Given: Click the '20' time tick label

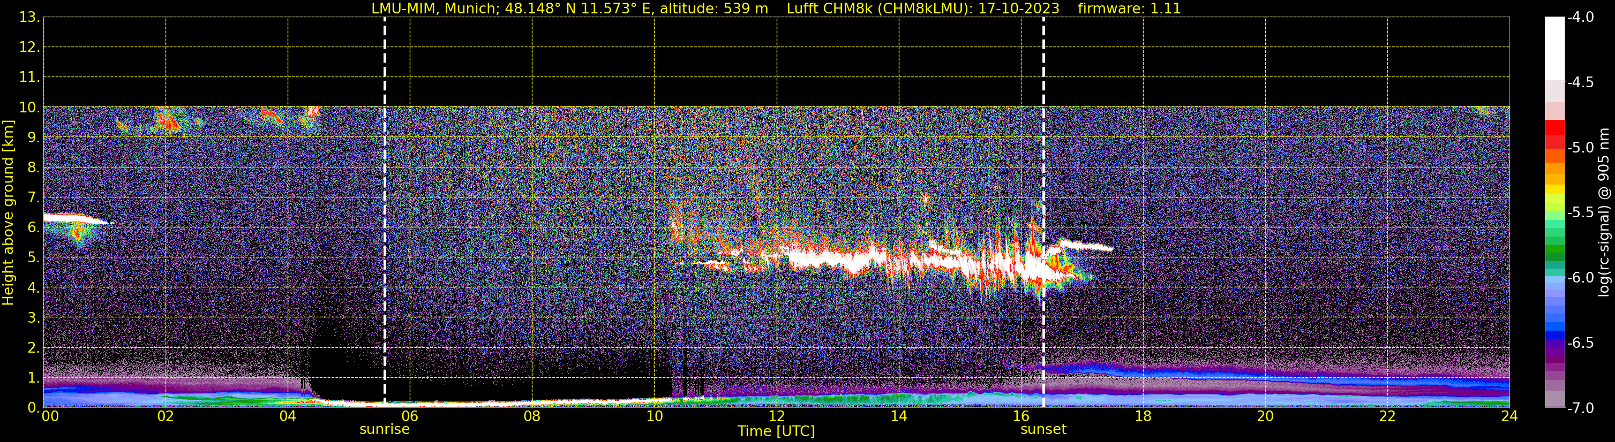Looking at the screenshot, I should [x=1265, y=416].
